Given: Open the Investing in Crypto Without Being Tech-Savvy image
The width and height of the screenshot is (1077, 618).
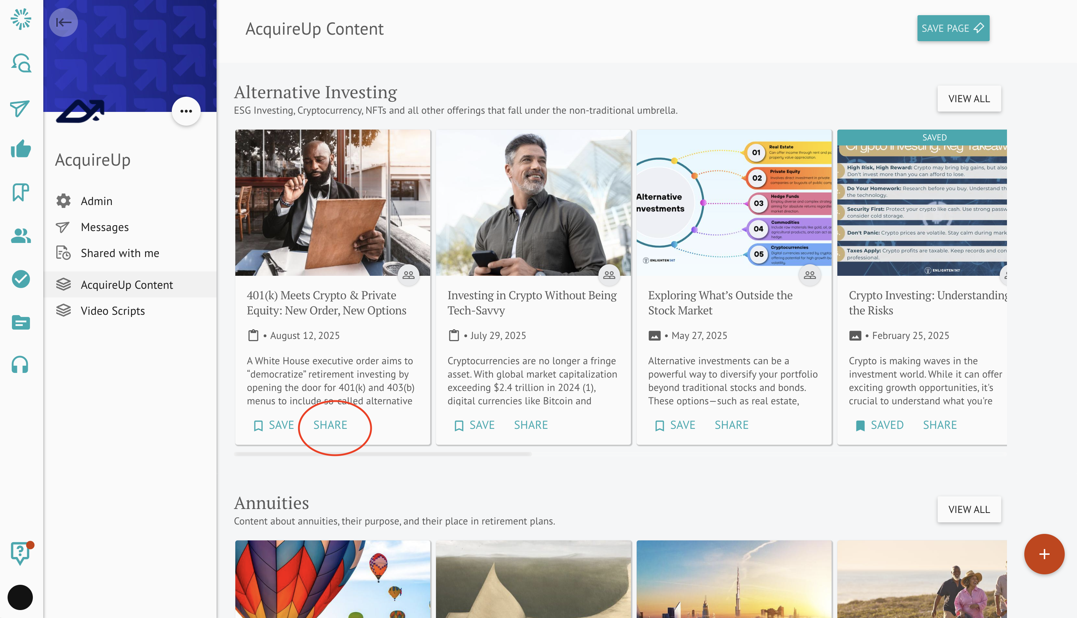Looking at the screenshot, I should pyautogui.click(x=533, y=203).
